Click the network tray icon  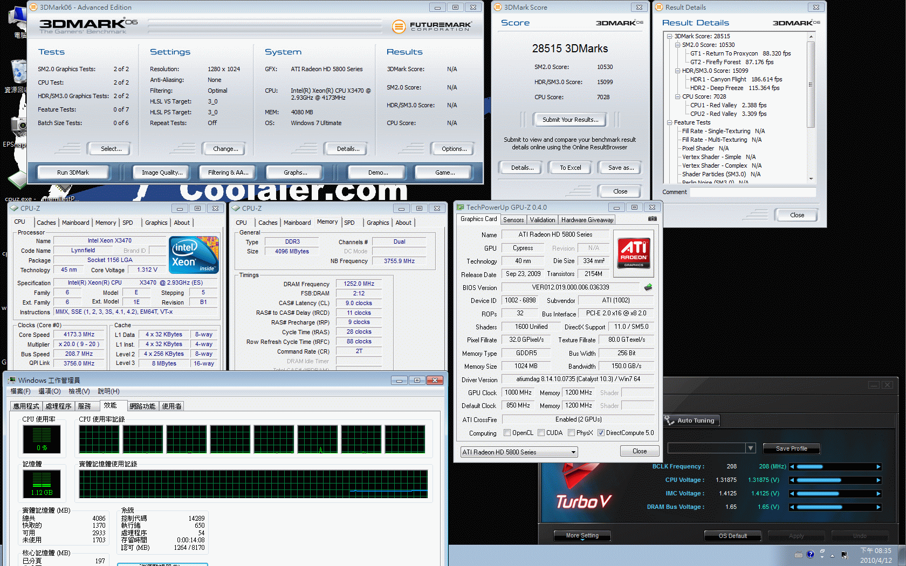(x=845, y=555)
